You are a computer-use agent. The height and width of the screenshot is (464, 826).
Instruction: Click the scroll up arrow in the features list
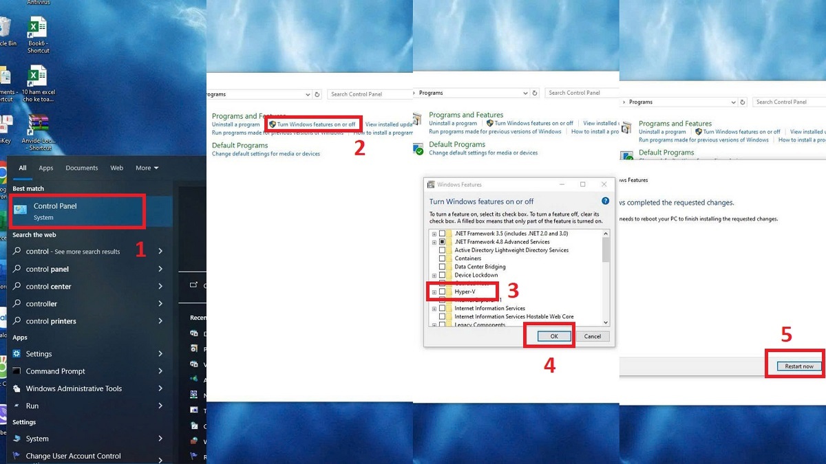coord(606,234)
